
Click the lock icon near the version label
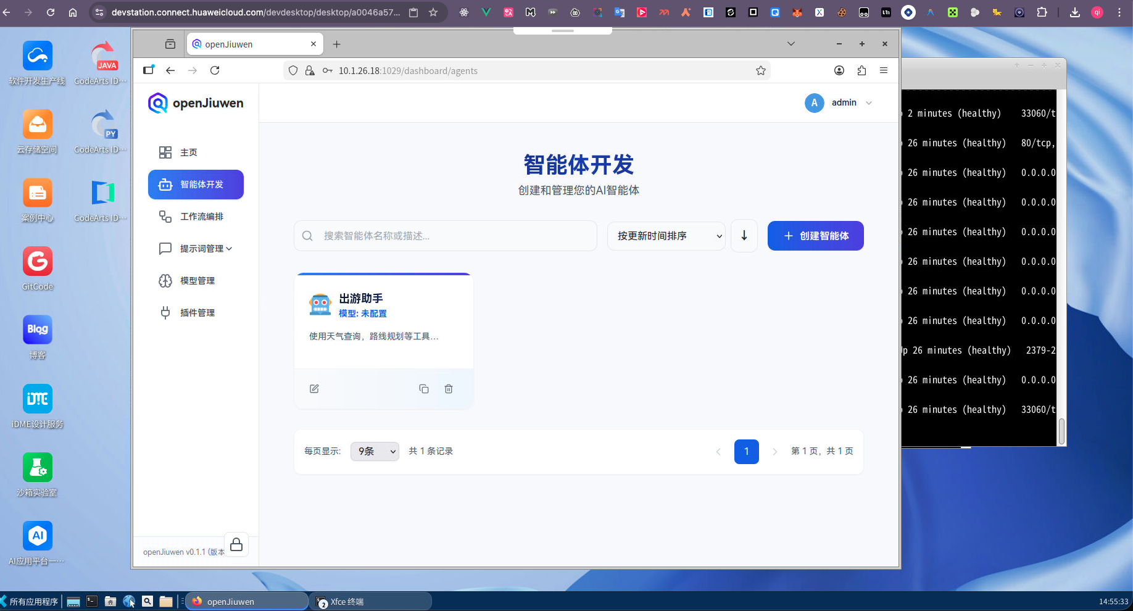236,544
